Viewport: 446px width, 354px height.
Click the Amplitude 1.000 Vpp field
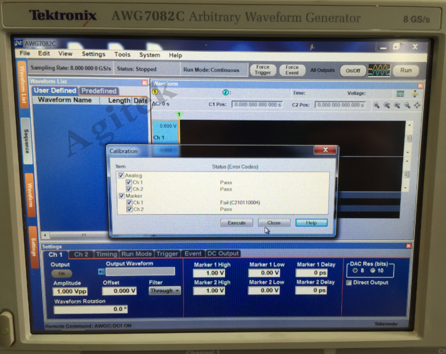point(70,291)
